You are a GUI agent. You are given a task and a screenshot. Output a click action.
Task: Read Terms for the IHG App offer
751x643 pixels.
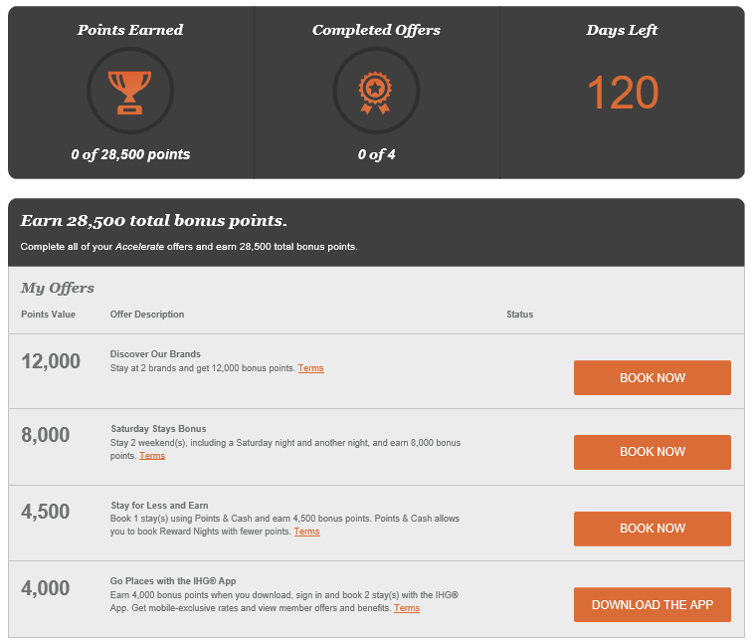[406, 608]
